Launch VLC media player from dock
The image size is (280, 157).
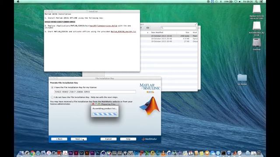[x=163, y=153]
